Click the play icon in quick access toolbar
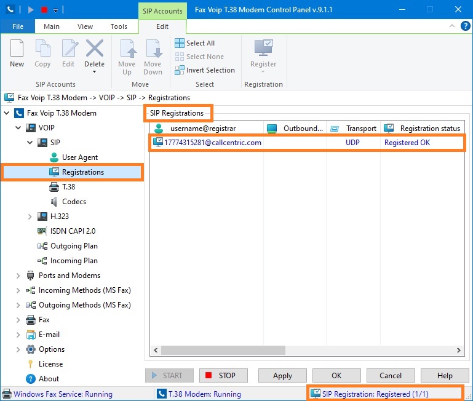 (31, 10)
